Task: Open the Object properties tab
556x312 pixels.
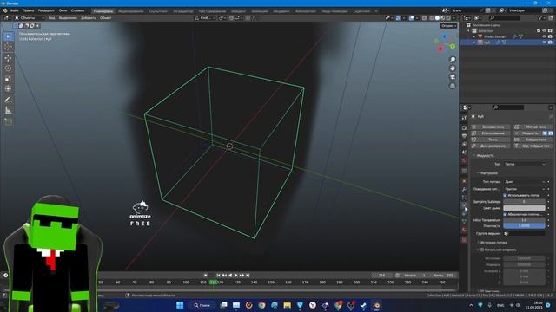Action: 464,181
